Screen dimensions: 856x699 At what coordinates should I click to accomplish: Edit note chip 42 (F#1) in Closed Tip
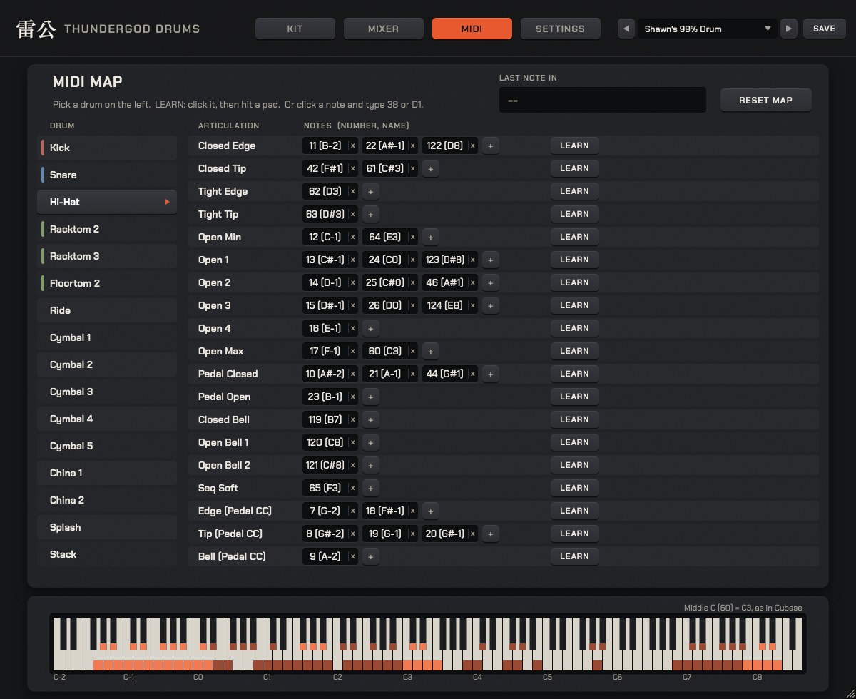tap(325, 168)
